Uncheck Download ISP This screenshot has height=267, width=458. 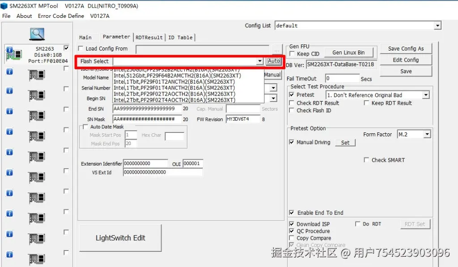point(292,224)
